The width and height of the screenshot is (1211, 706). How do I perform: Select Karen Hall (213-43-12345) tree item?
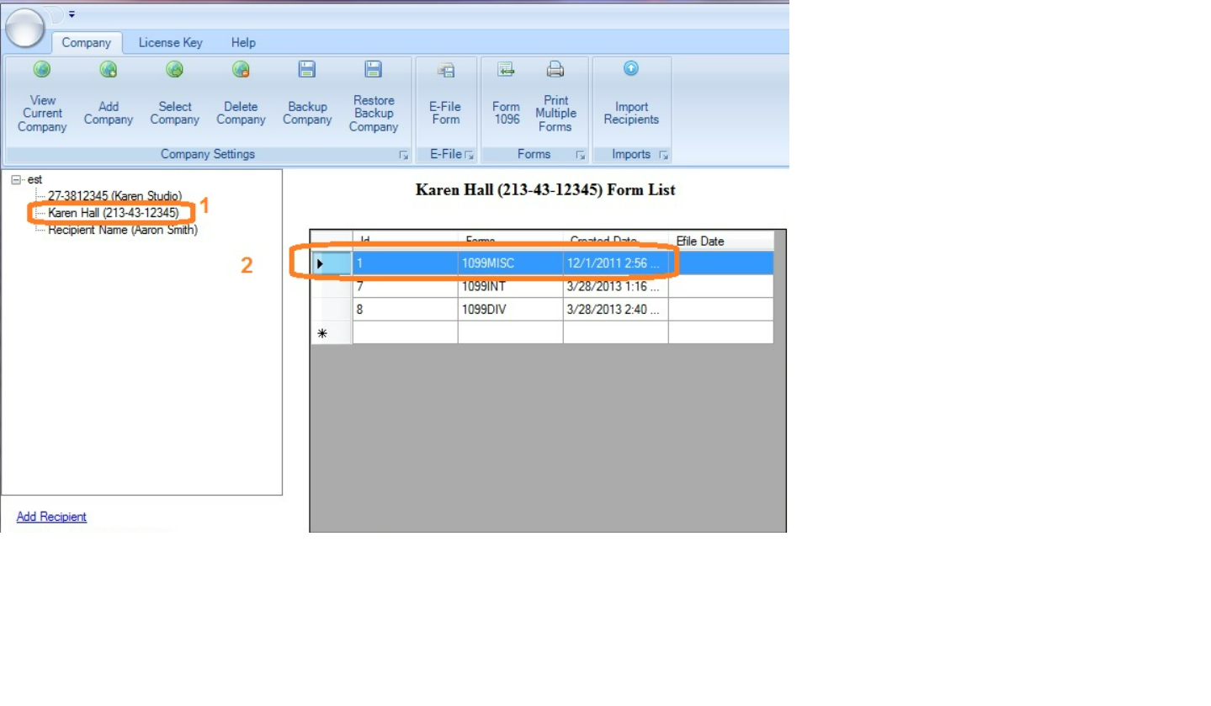[x=114, y=213]
